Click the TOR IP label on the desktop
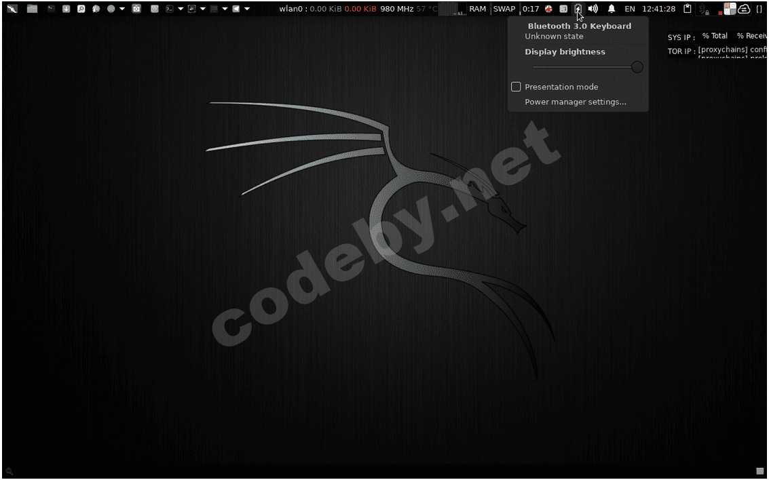769x480 pixels. [681, 51]
